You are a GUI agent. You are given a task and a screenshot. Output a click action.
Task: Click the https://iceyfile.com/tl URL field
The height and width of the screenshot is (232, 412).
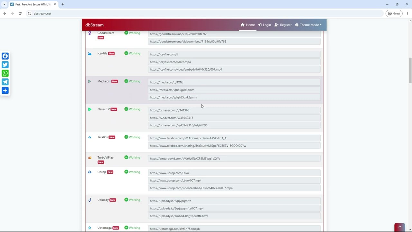coord(234,54)
